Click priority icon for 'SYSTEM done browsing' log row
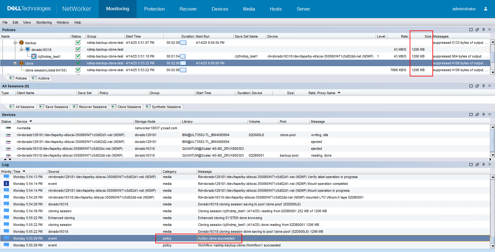This screenshot has height=252, width=495. (x=6, y=218)
